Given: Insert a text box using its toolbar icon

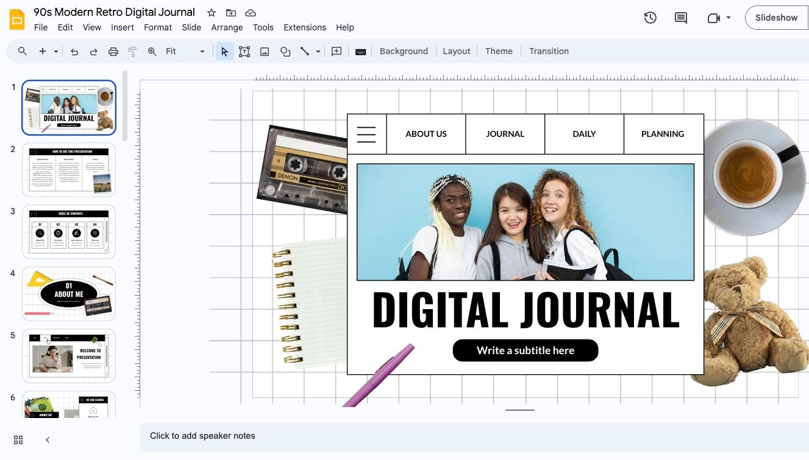Looking at the screenshot, I should (x=244, y=51).
